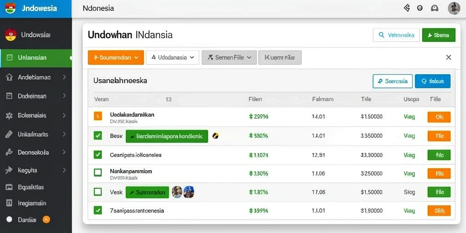Open the Semen File dropdown
Image resolution: width=466 pixels, height=233 pixels.
[x=229, y=57]
